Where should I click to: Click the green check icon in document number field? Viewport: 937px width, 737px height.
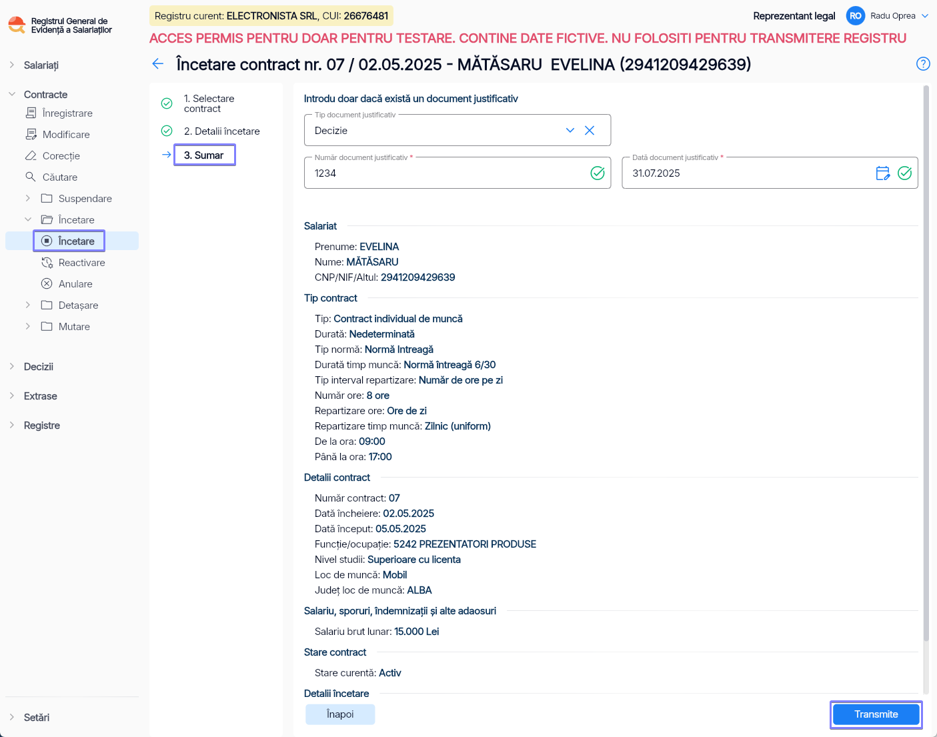(x=598, y=173)
